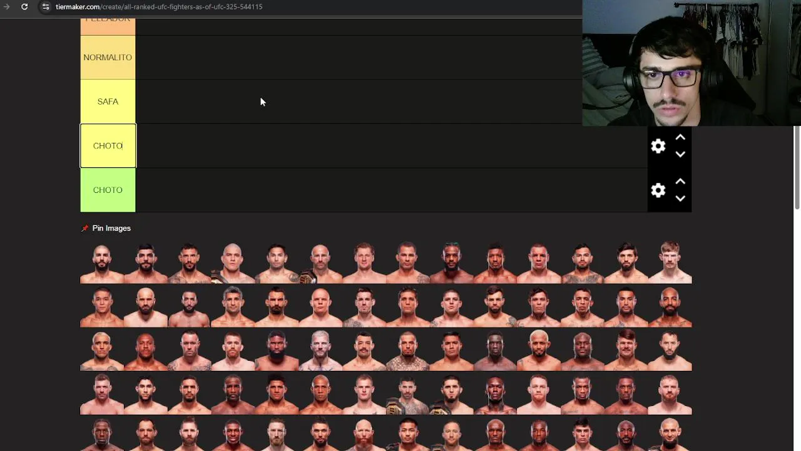Viewport: 801px width, 451px height.
Task: Edit the NORMALITO tier label
Action: [x=108, y=58]
